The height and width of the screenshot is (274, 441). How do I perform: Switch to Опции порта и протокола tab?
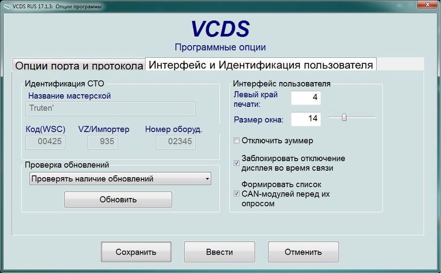coord(79,65)
